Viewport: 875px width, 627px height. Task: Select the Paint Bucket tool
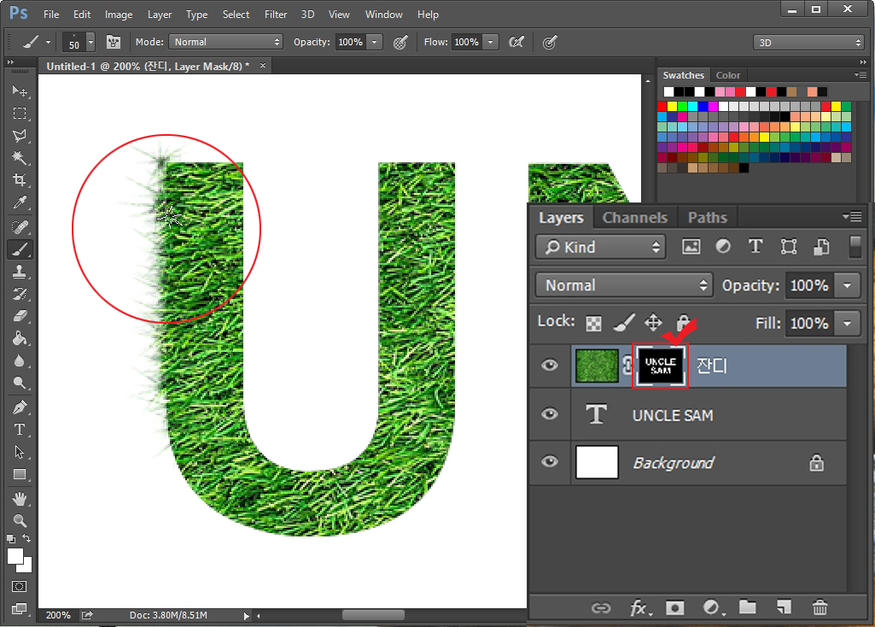point(20,338)
